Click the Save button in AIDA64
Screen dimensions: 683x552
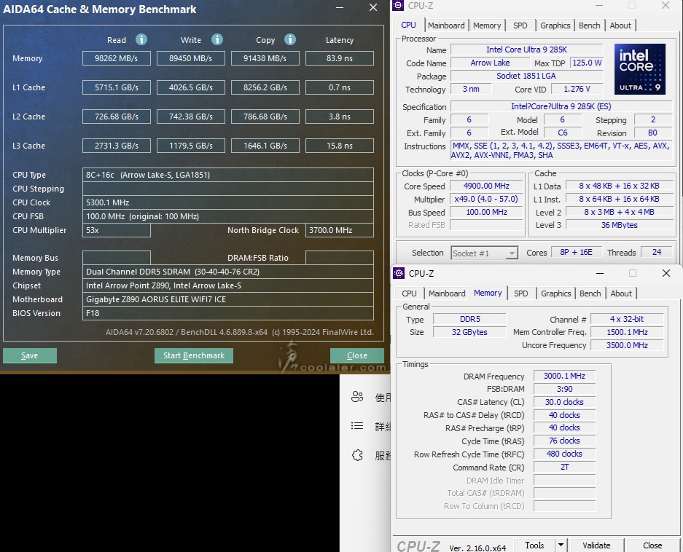pyautogui.click(x=30, y=355)
